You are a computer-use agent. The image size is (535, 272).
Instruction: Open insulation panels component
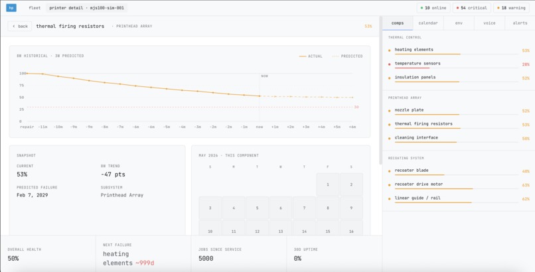point(459,78)
